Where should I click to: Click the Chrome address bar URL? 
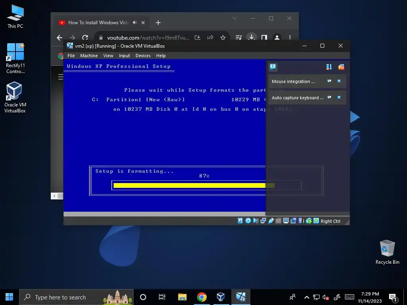[x=148, y=38]
